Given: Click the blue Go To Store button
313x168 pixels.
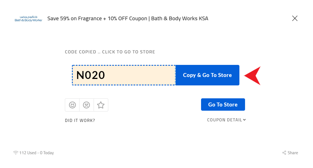Looking at the screenshot, I should click(223, 105).
